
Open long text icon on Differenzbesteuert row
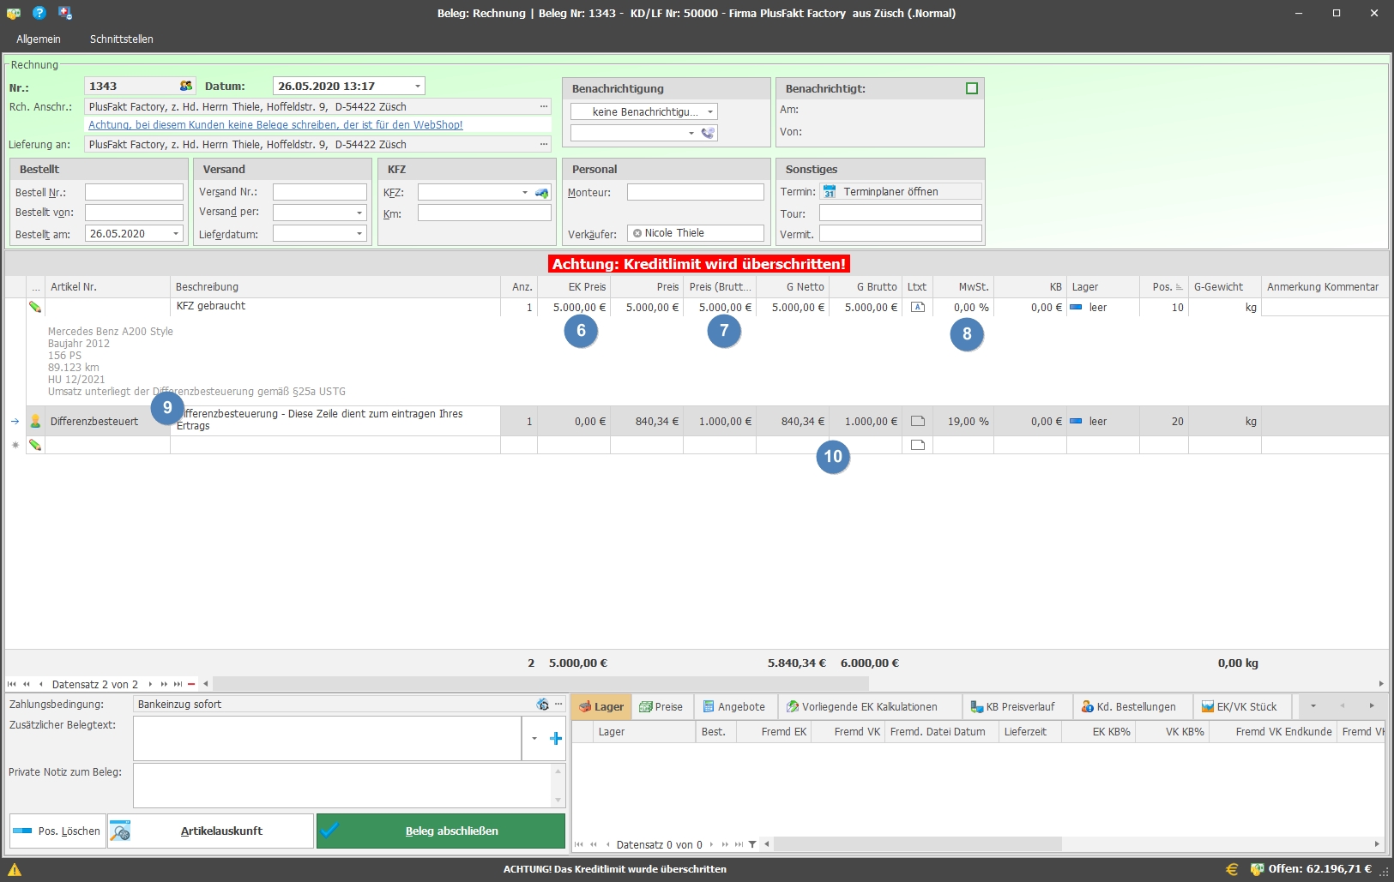pos(917,421)
